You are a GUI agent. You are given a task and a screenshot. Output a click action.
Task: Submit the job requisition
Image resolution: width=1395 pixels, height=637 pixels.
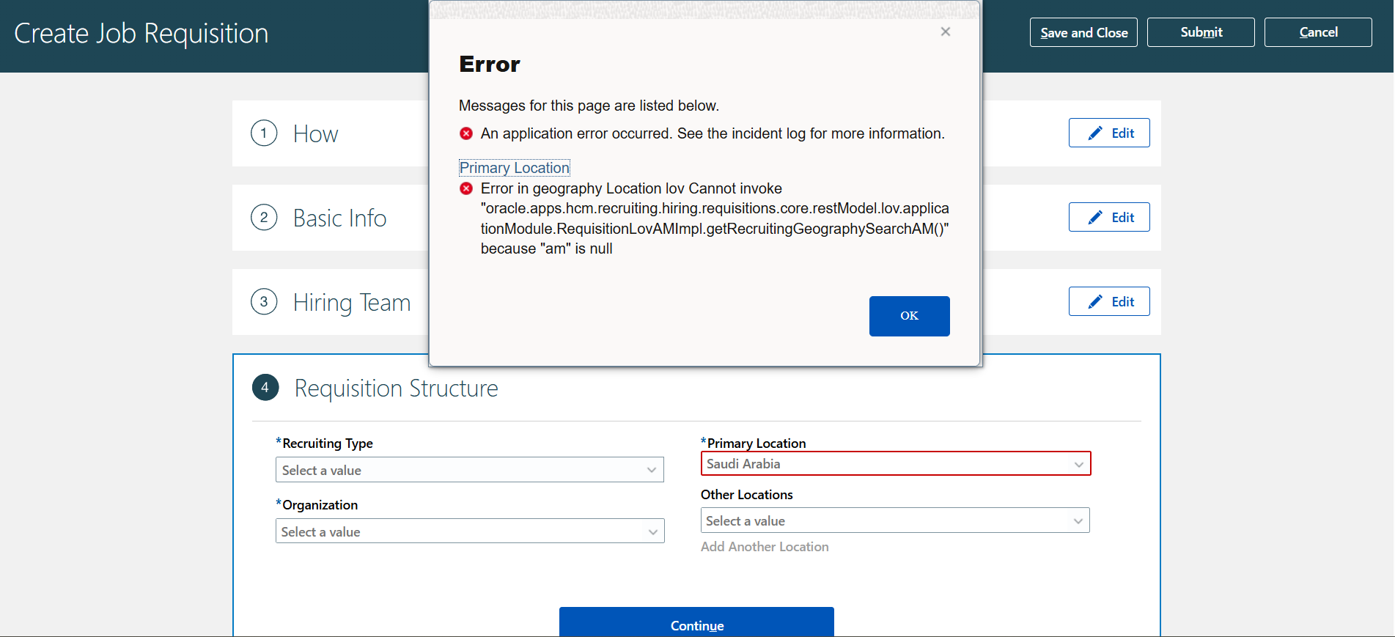(x=1201, y=32)
